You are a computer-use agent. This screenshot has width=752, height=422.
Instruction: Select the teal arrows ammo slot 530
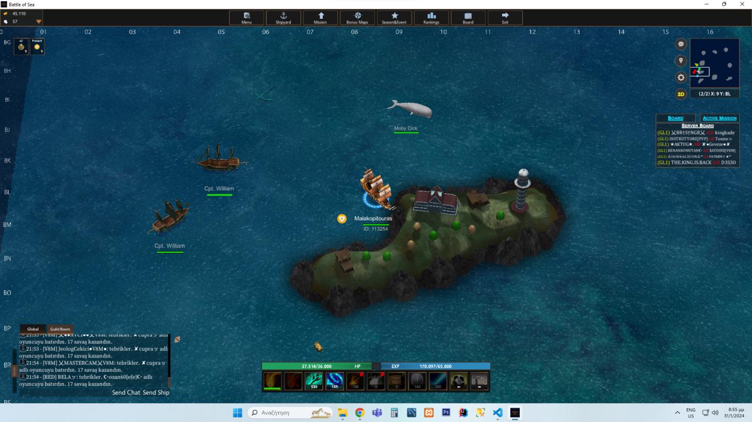pyautogui.click(x=314, y=381)
